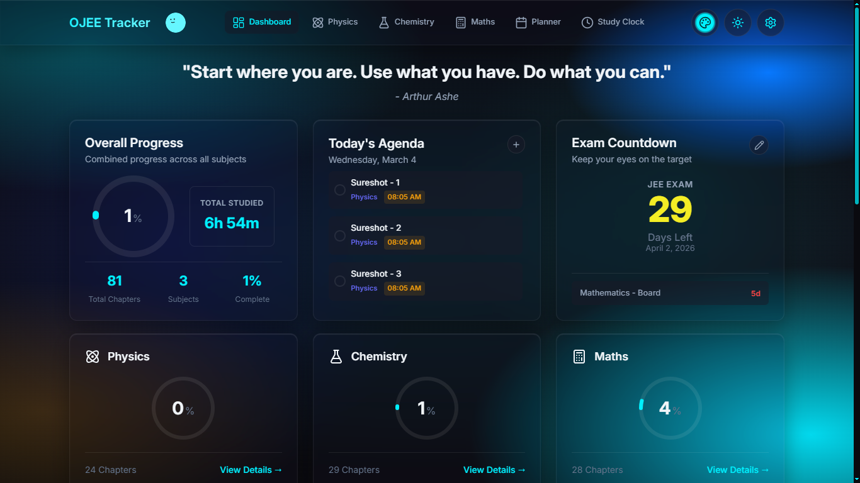860x483 pixels.
Task: Edit the Exam Countdown using the pencil icon
Action: coord(759,145)
